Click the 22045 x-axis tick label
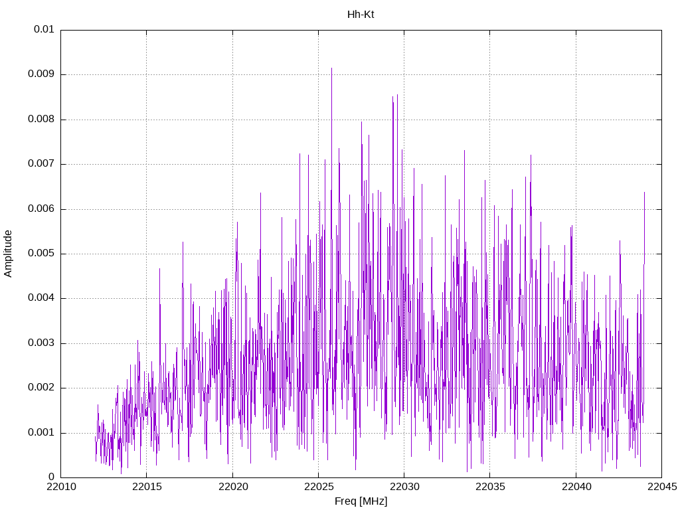Image resolution: width=680 pixels, height=510 pixels. [662, 487]
